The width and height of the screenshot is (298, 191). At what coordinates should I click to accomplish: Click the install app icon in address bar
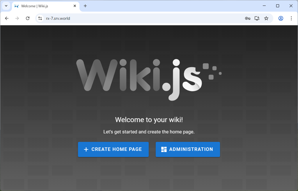(x=257, y=18)
